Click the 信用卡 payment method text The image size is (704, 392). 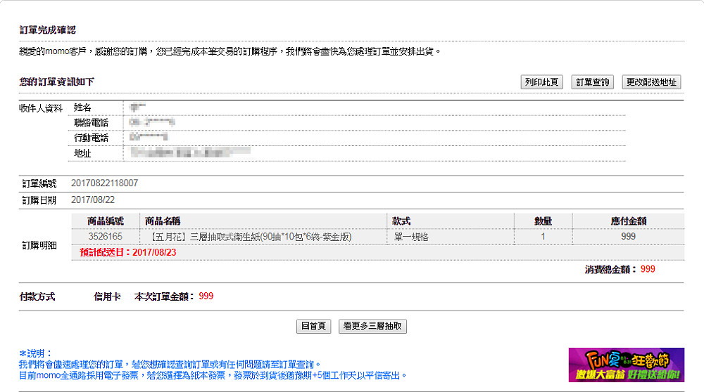pyautogui.click(x=107, y=296)
